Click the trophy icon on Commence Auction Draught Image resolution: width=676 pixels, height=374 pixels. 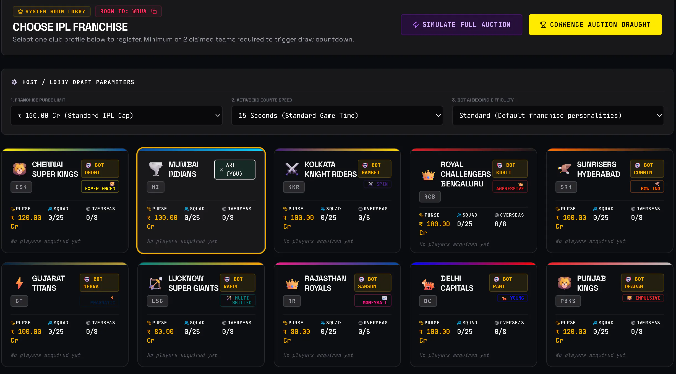(543, 25)
